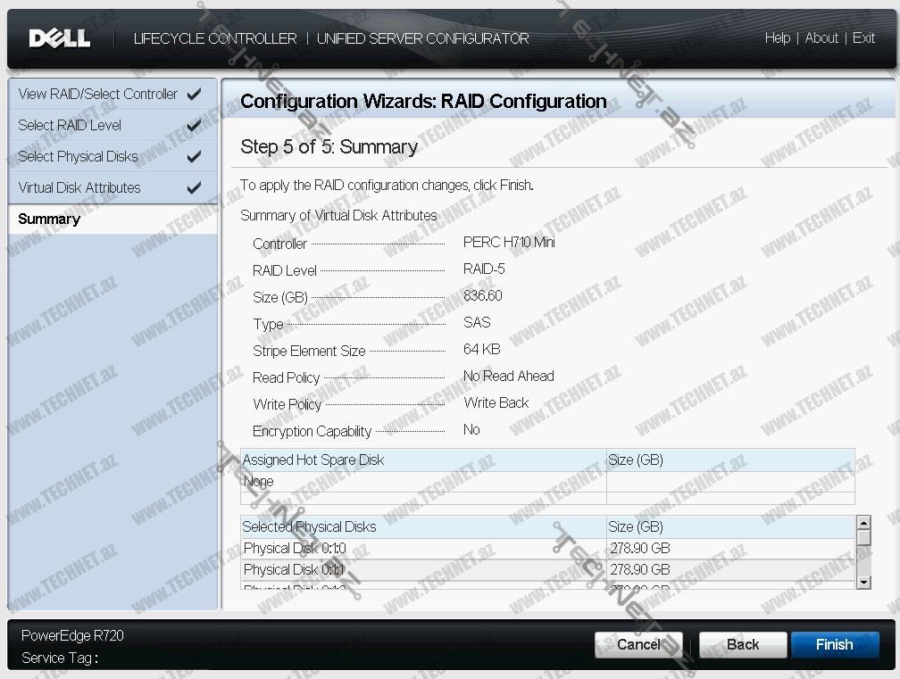Go to View RAID/Select Controller step
The height and width of the screenshot is (679, 900).
tap(97, 94)
